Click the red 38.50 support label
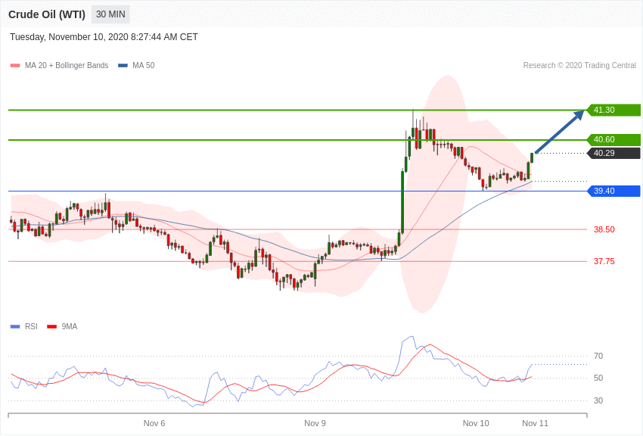The height and width of the screenshot is (436, 643). [x=604, y=229]
